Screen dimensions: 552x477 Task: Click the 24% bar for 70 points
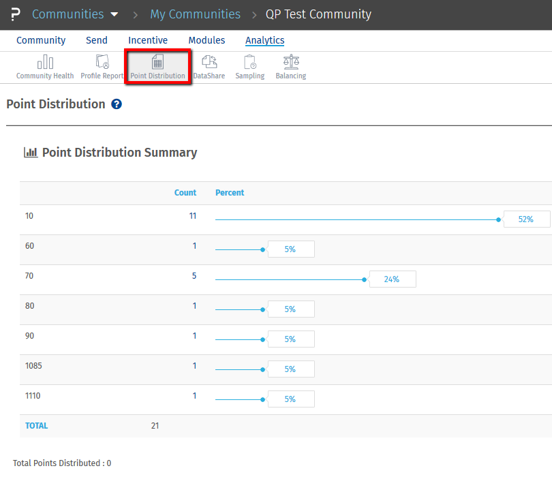pos(392,279)
